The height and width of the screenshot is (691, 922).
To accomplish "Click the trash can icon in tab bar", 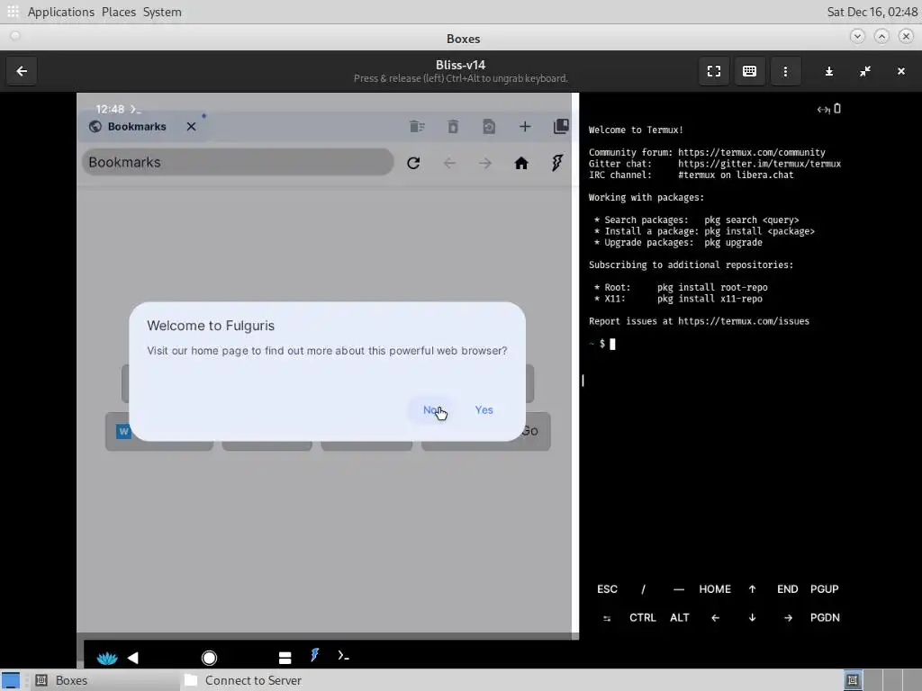I will pyautogui.click(x=453, y=126).
